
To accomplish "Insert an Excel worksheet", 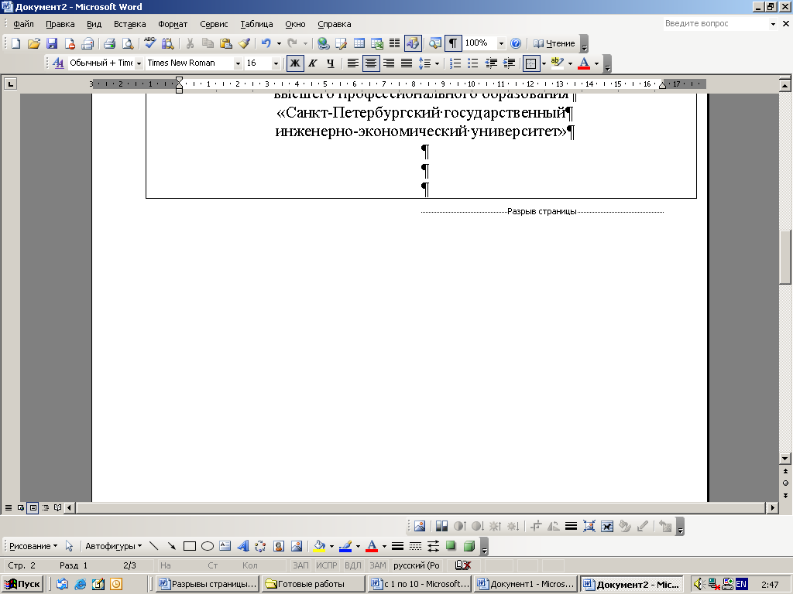I will 377,43.
